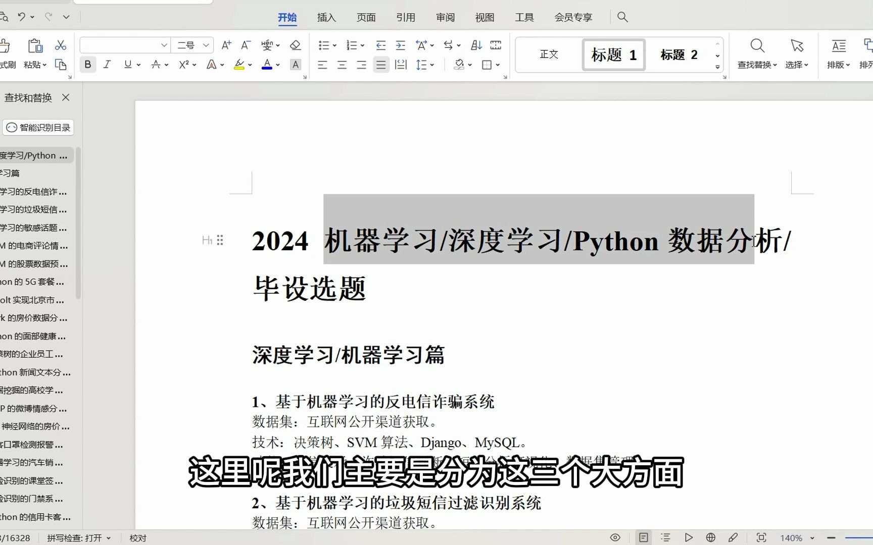Switch to the 插入 tab
This screenshot has height=545, width=873.
pos(326,17)
